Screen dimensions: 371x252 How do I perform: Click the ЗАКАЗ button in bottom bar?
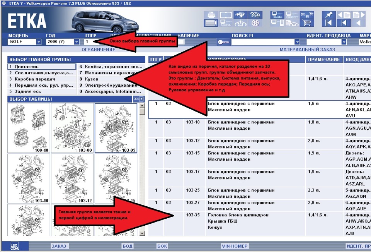[x=59, y=246]
